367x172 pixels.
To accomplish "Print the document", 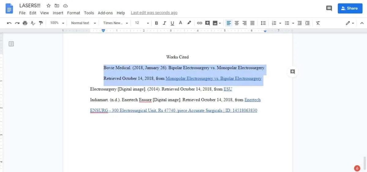I will click(x=25, y=23).
